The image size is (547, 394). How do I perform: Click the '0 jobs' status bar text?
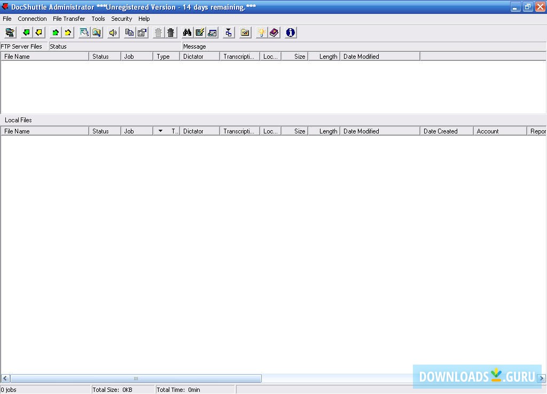point(9,390)
